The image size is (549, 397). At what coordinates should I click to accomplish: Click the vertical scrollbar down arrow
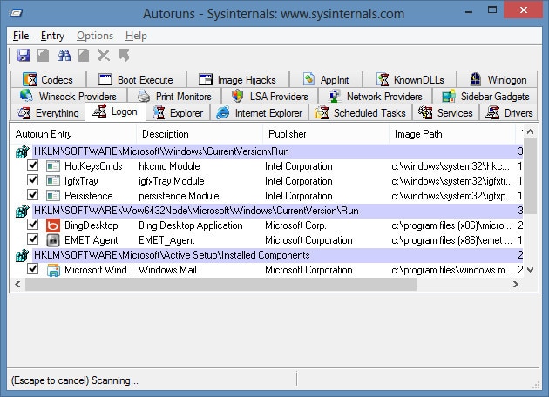tap(531, 270)
